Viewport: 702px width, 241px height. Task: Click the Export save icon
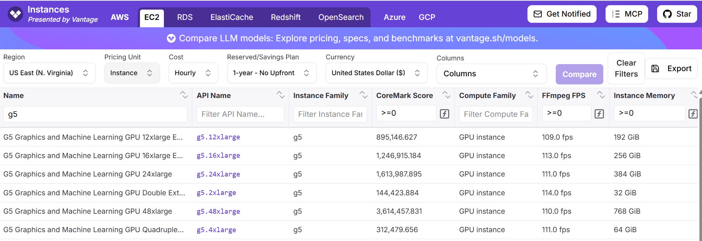tap(655, 69)
